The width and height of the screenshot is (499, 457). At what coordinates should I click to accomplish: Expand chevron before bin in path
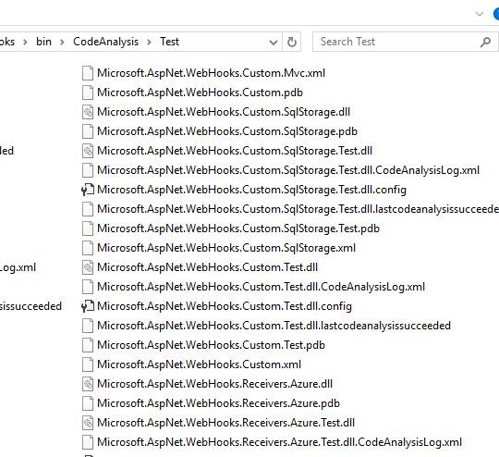pos(25,42)
